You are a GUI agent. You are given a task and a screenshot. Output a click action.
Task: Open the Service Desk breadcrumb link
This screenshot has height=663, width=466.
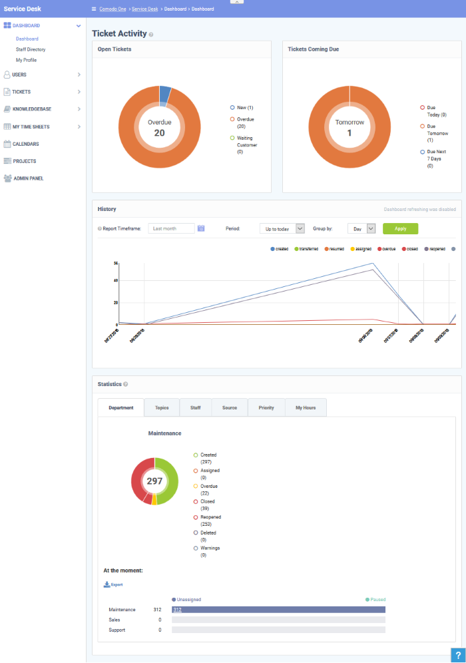tap(144, 9)
